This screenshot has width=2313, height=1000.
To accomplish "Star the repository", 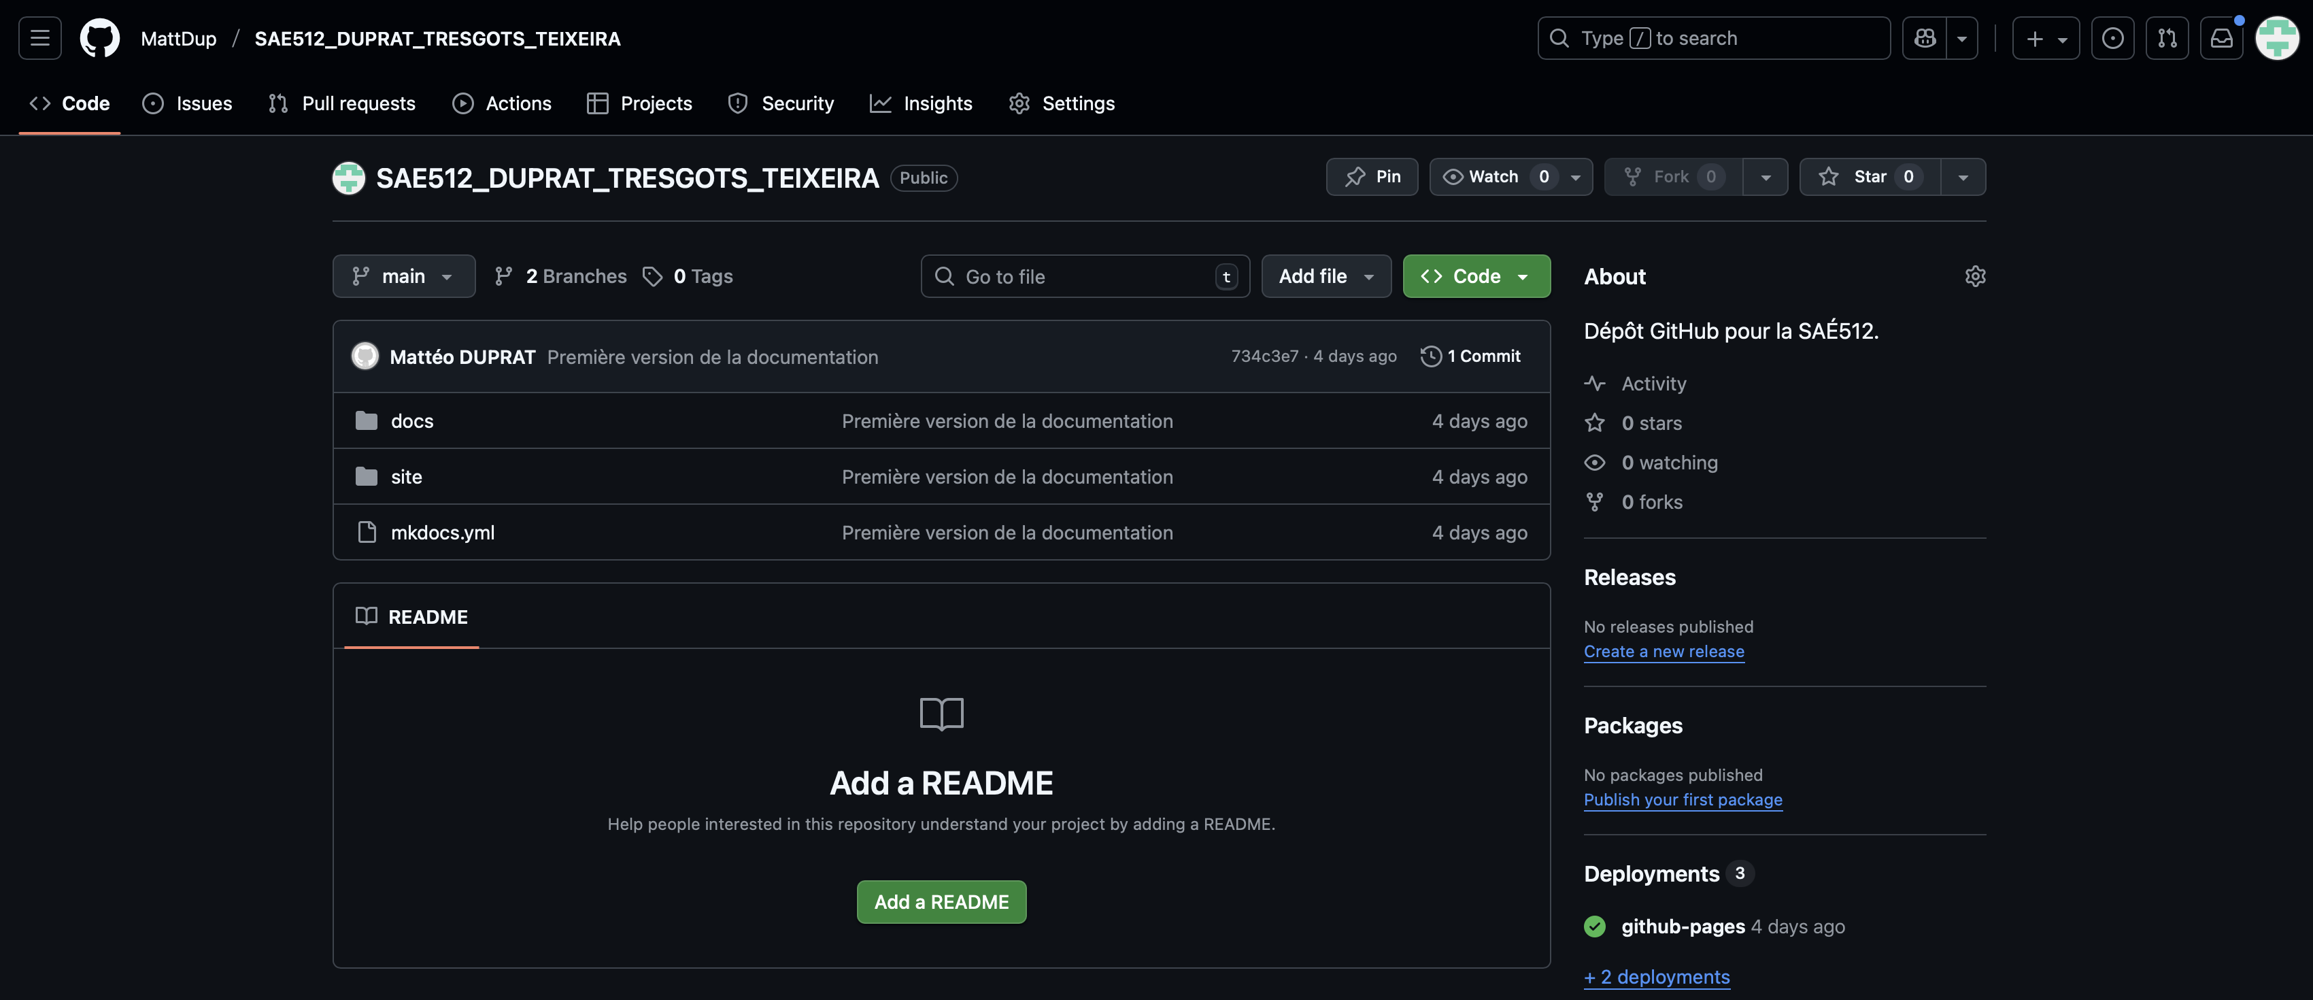I will [1868, 176].
